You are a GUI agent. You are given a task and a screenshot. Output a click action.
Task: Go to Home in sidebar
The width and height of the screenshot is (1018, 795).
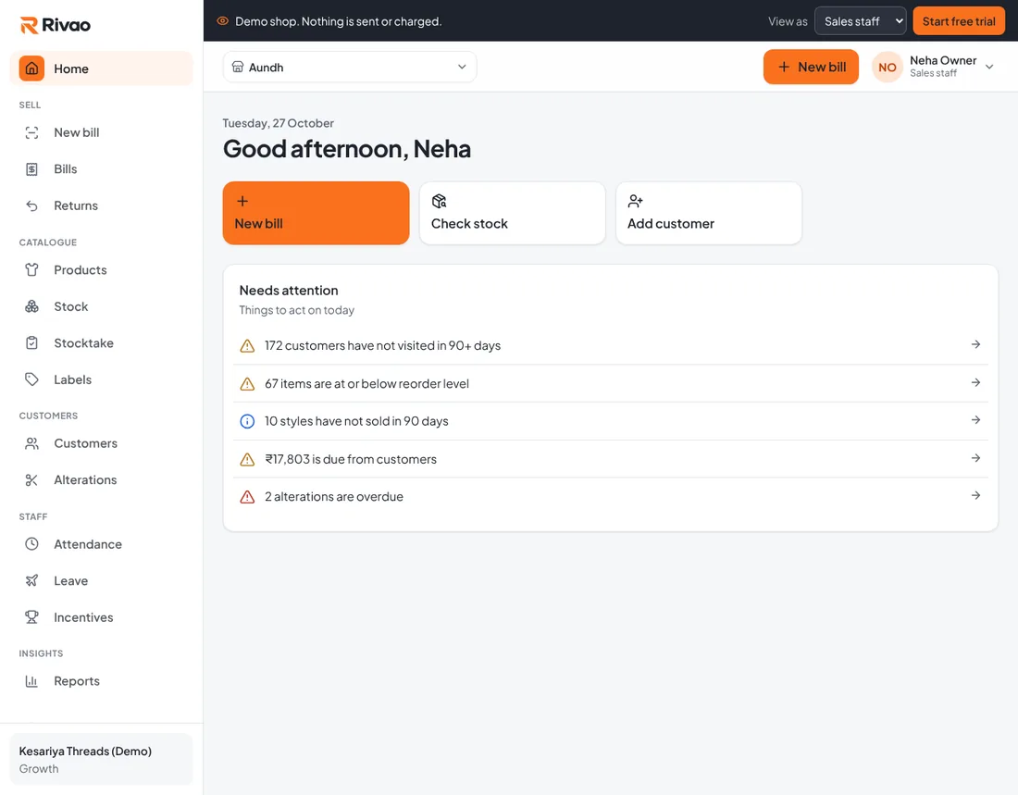point(101,68)
